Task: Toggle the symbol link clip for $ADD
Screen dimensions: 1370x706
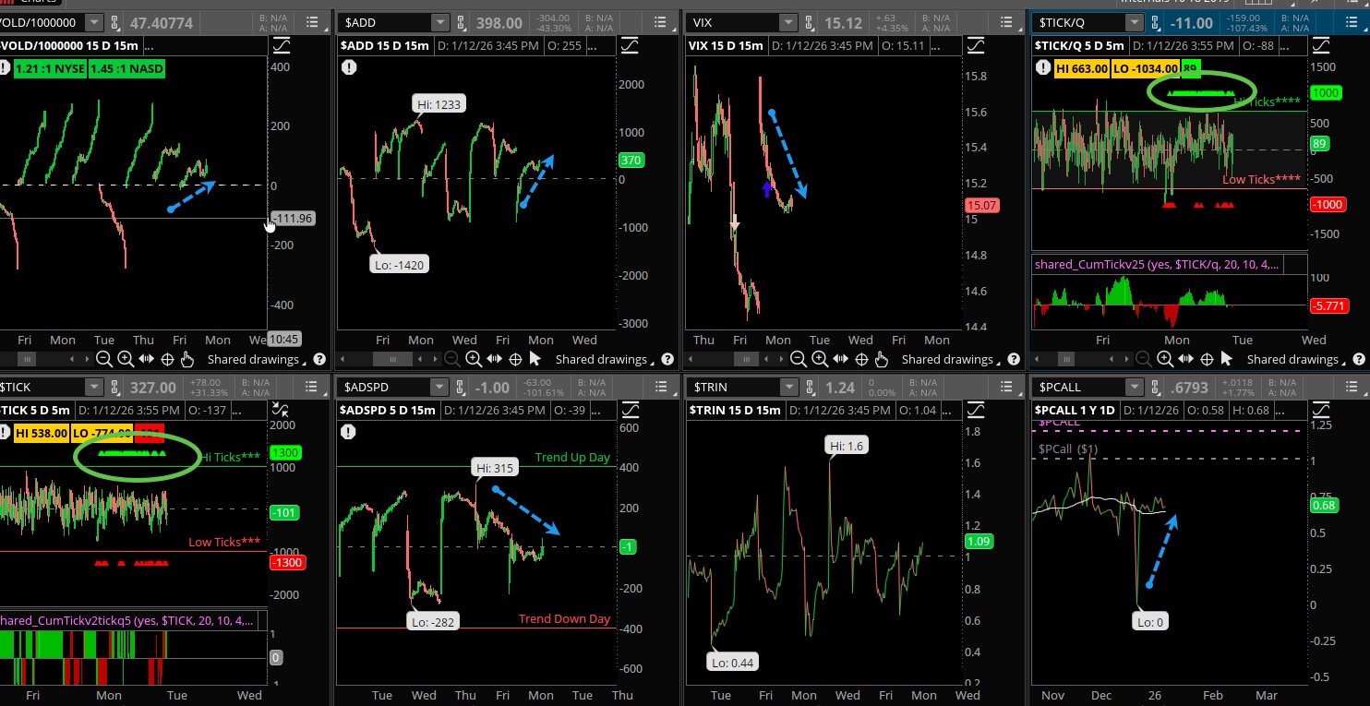Action: coord(462,22)
